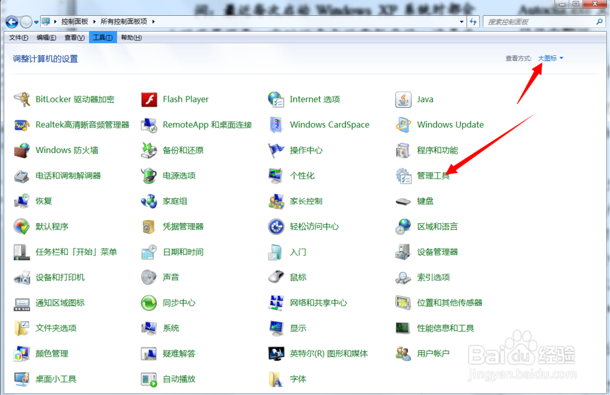Open 自动播放 icon
The width and height of the screenshot is (610, 395).
coord(149,379)
